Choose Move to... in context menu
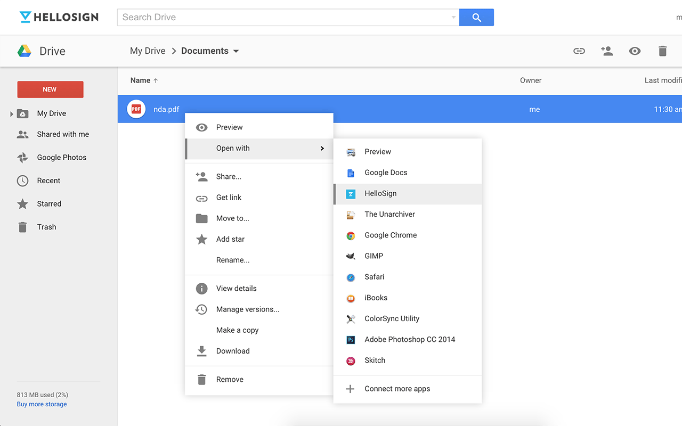 coord(259,218)
